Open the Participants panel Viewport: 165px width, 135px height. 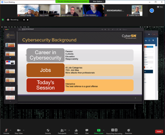[62, 131]
